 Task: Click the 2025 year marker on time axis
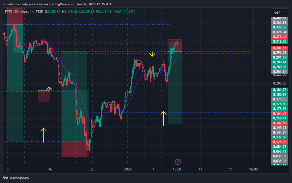128,169
